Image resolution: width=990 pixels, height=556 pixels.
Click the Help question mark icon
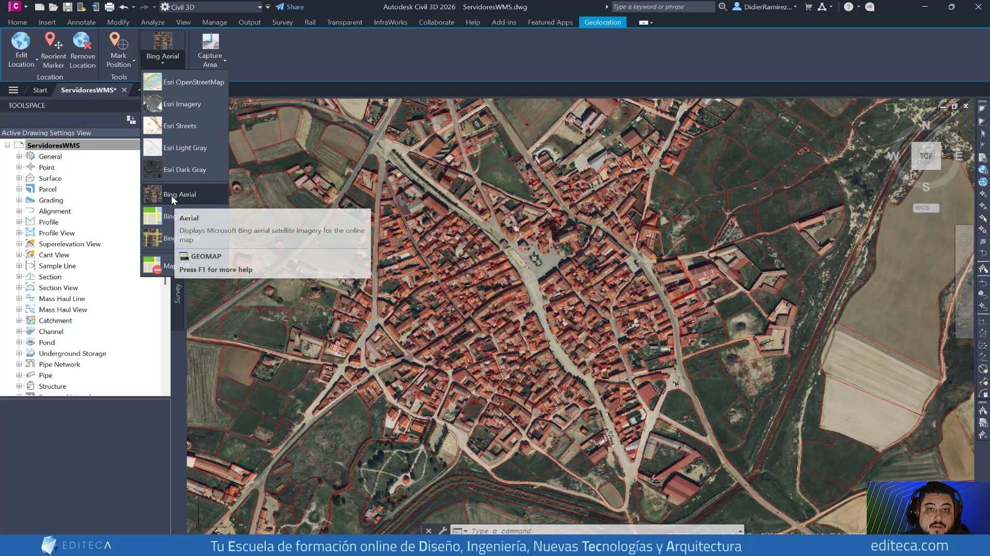pos(848,7)
